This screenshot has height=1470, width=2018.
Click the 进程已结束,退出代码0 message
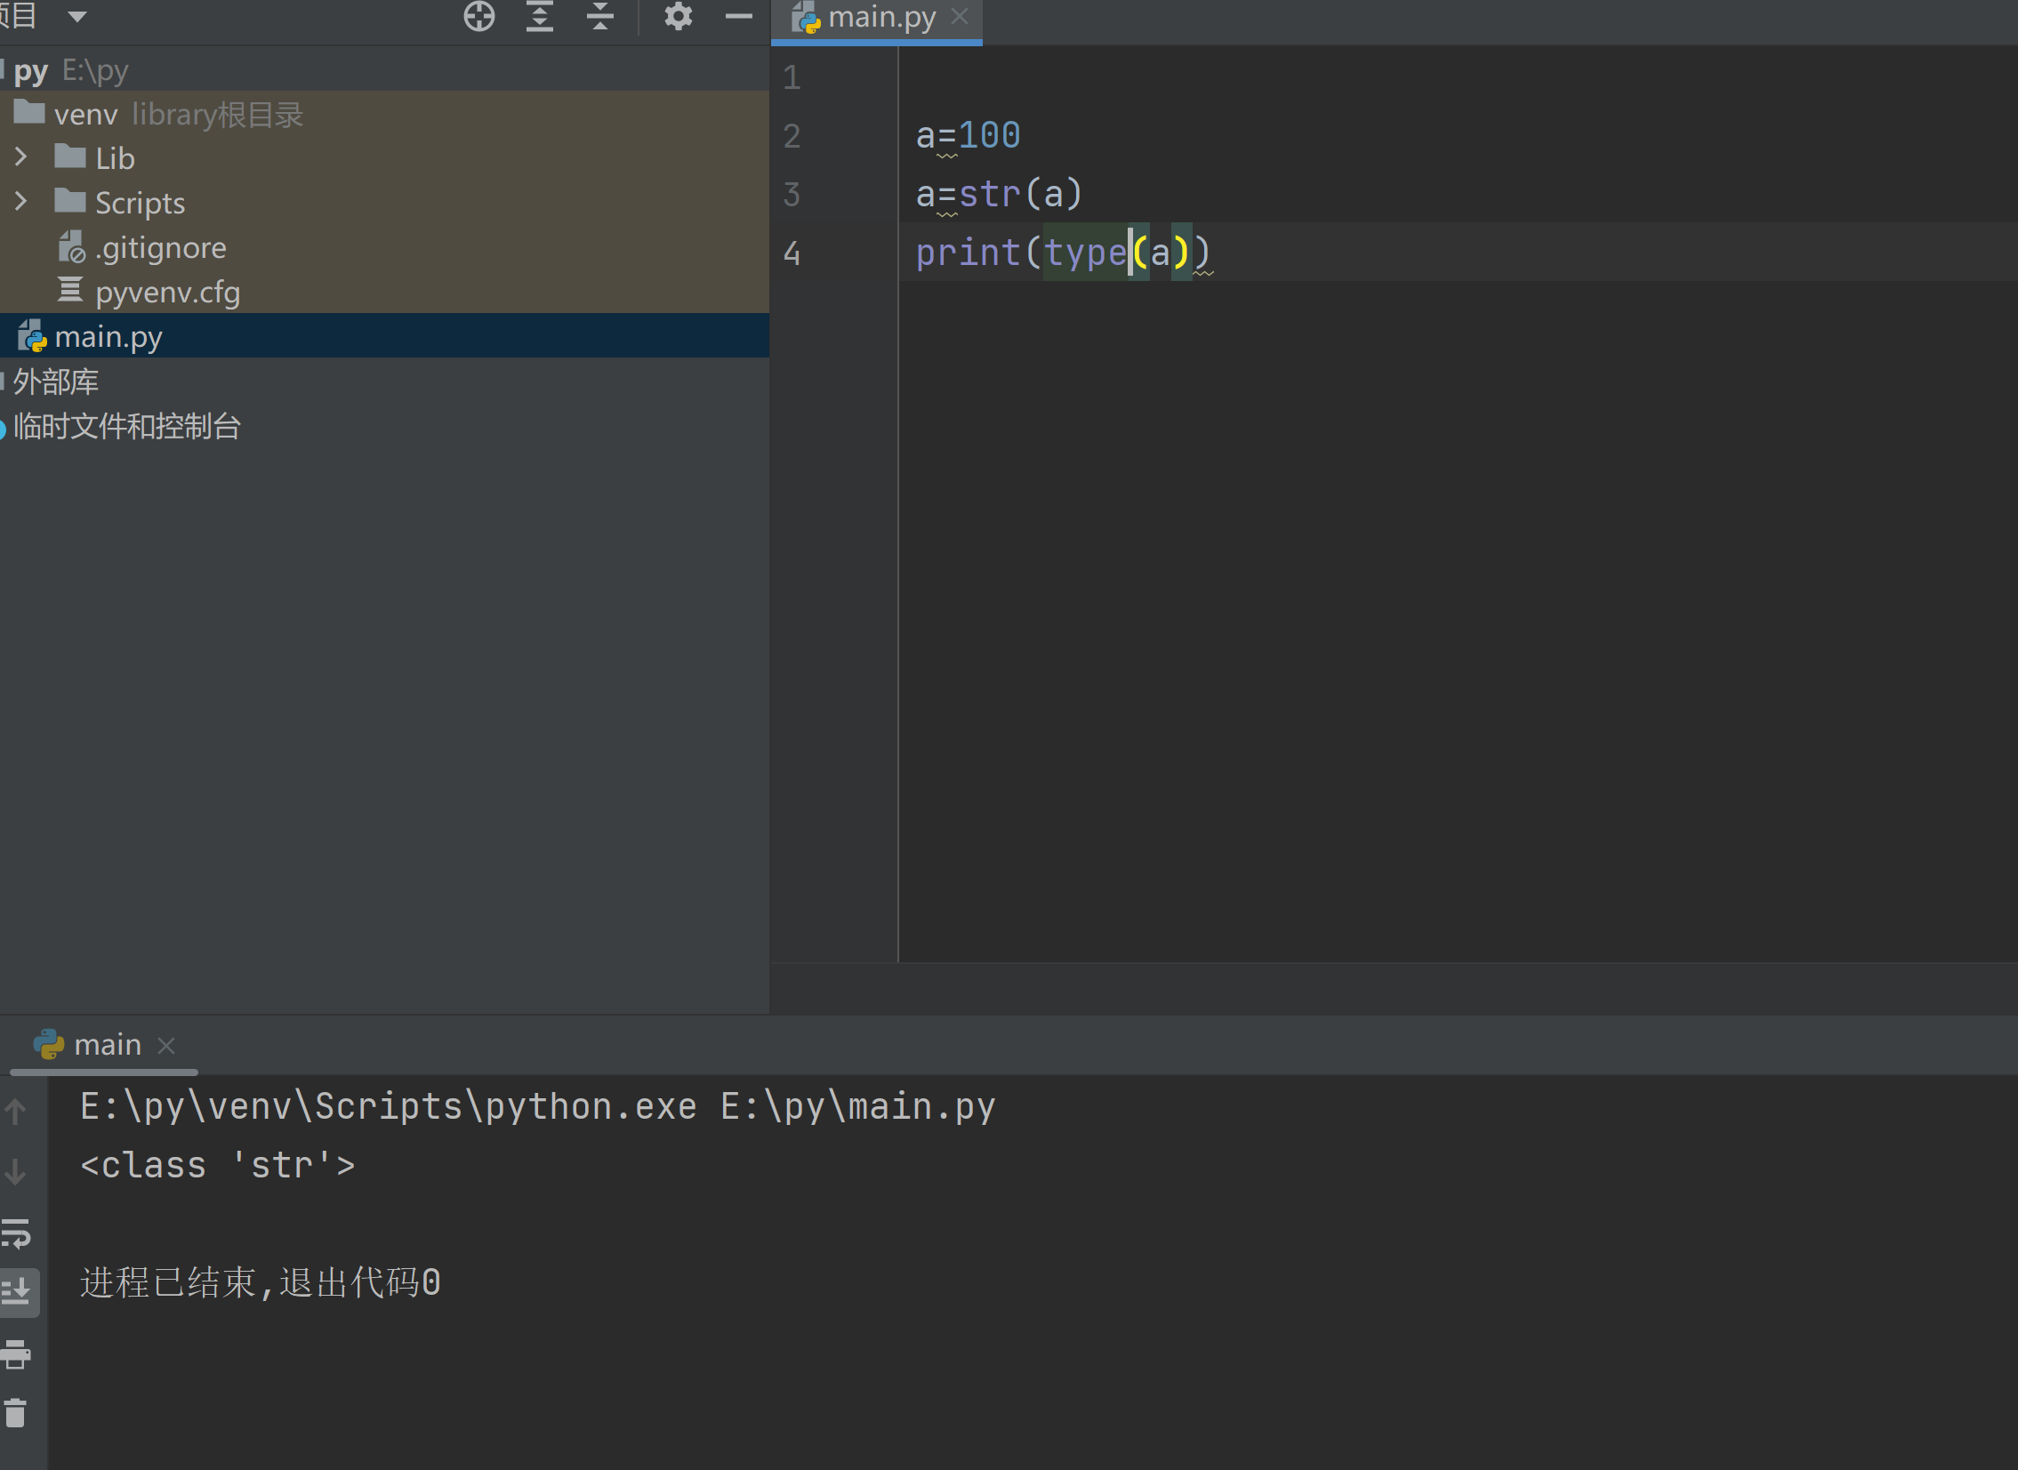[x=260, y=1282]
